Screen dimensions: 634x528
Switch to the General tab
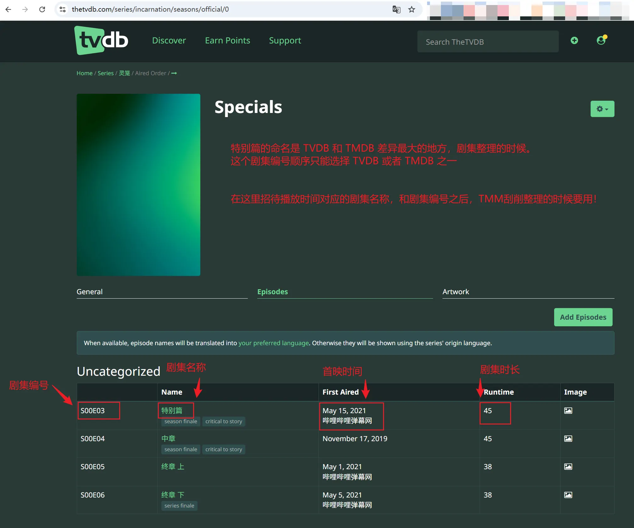tap(90, 292)
